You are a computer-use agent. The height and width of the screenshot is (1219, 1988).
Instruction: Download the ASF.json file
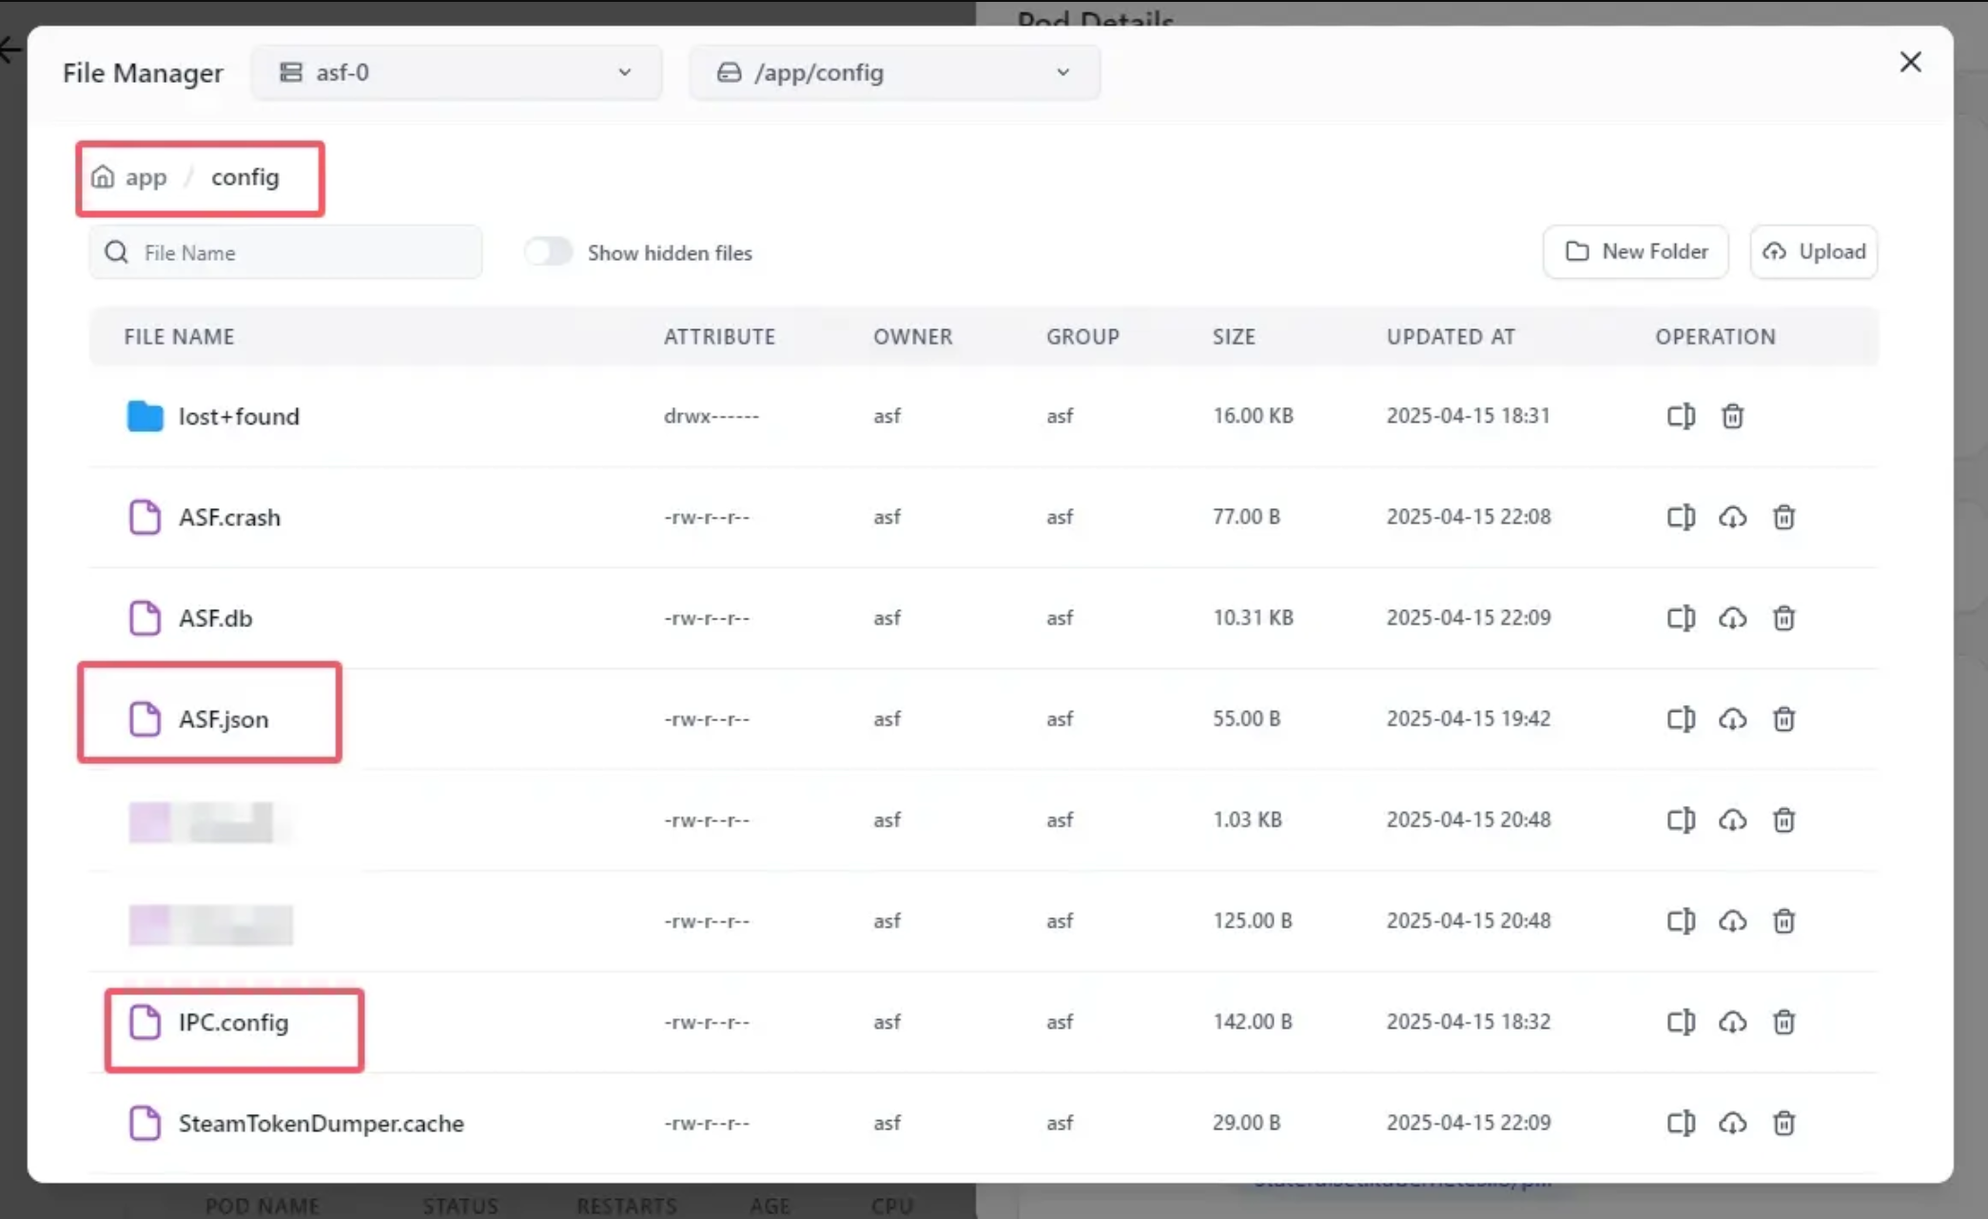point(1732,718)
